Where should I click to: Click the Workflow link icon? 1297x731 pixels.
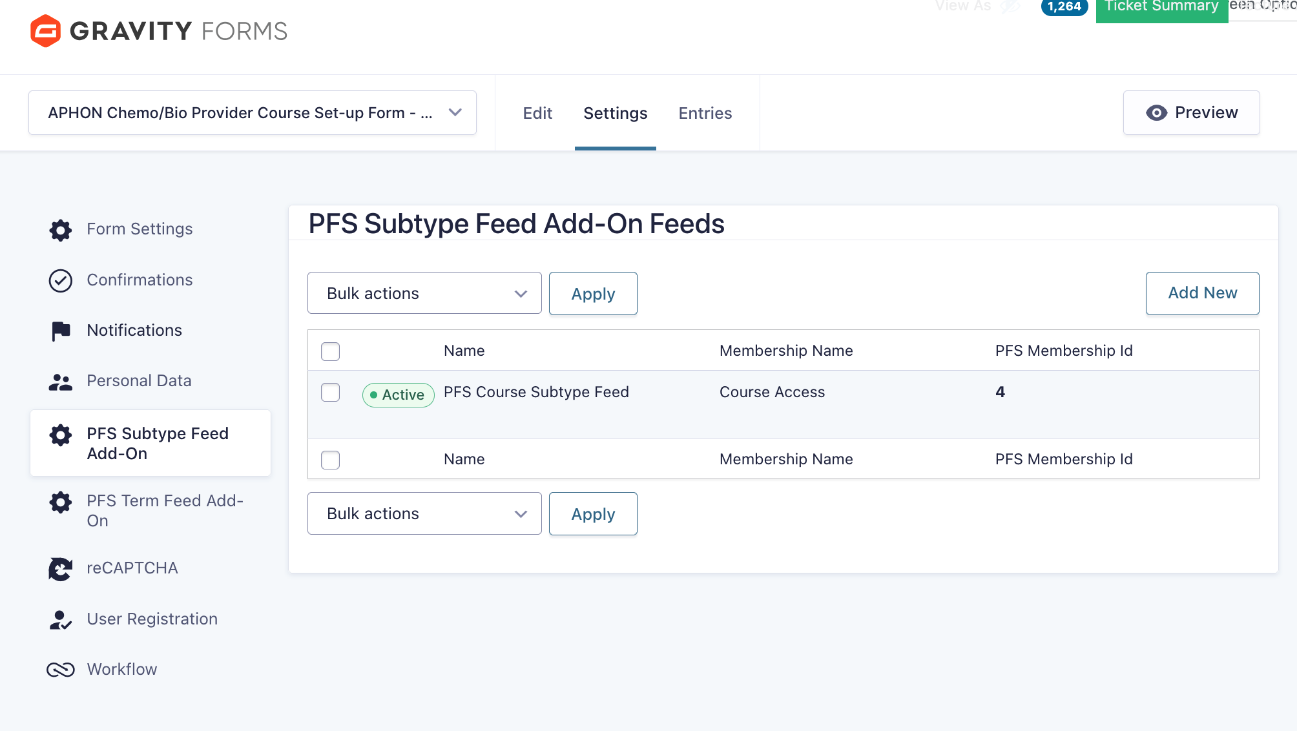pyautogui.click(x=60, y=670)
